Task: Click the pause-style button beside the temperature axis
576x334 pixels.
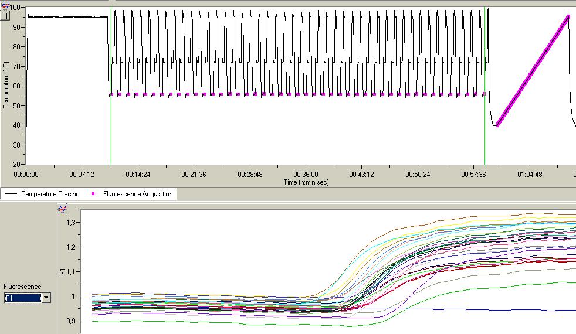Action: [5, 16]
